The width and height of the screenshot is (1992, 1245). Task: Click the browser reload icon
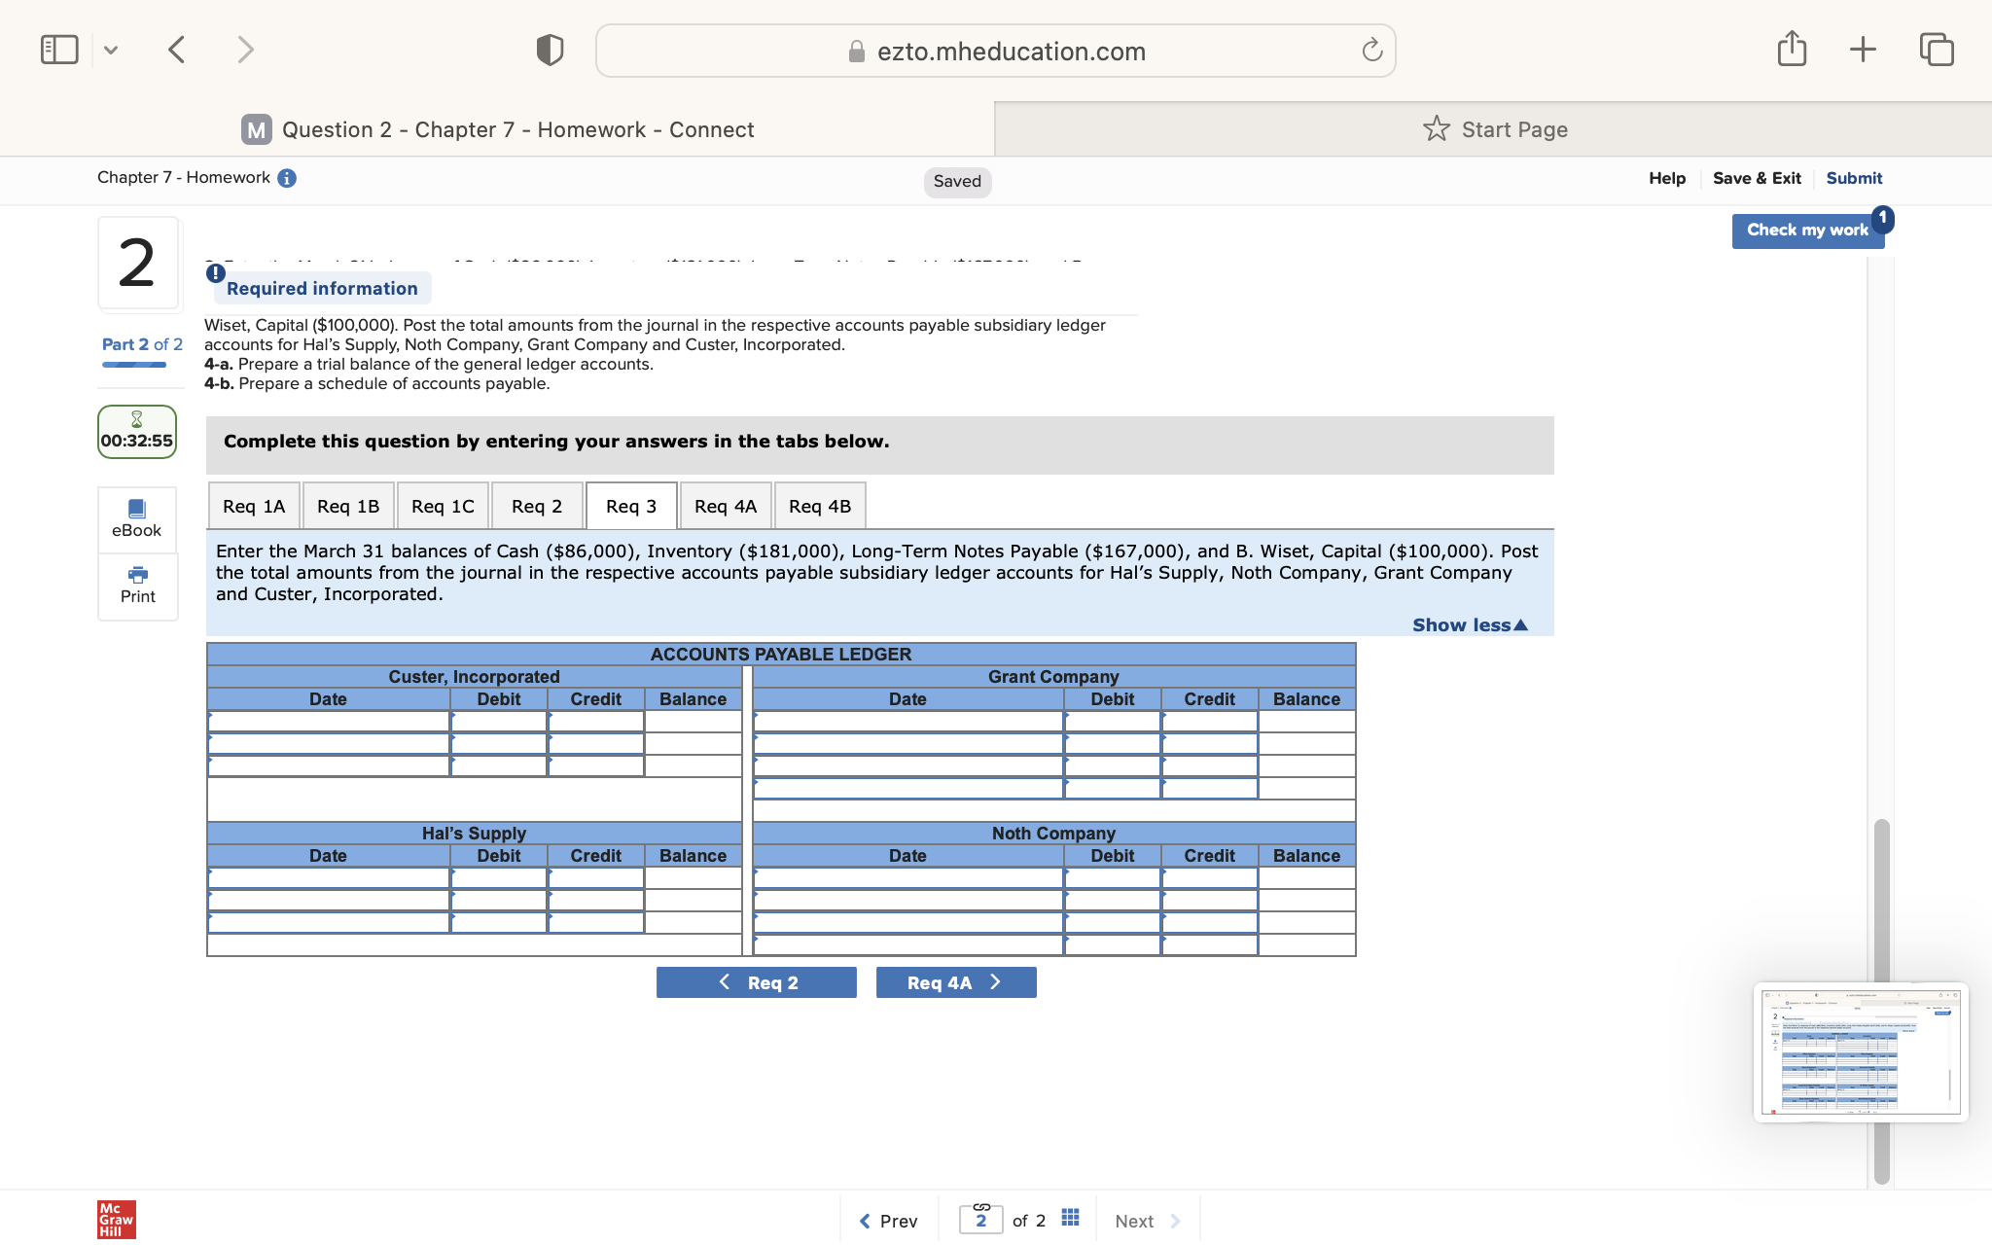(1371, 50)
